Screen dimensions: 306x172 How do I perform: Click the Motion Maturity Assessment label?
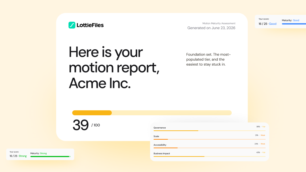coord(219,23)
